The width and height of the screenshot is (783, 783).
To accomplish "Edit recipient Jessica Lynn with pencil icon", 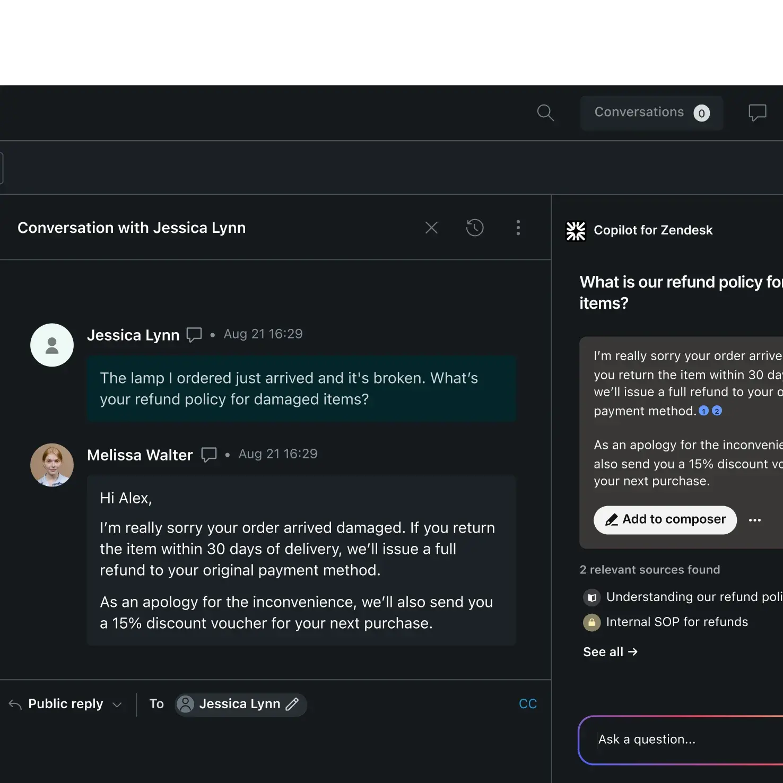I will (x=292, y=704).
